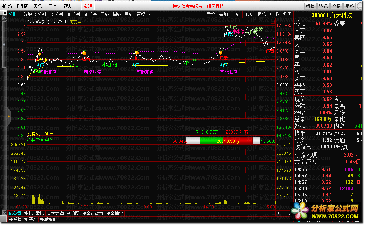Screen dimensions: 365x225
Task: Close the chart panel with X icon
Action: (x=5, y=13)
